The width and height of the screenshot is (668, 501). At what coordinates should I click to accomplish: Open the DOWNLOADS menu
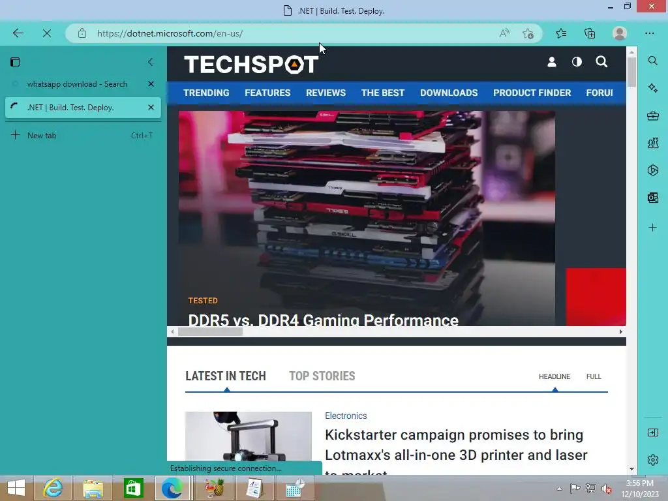pyautogui.click(x=449, y=93)
